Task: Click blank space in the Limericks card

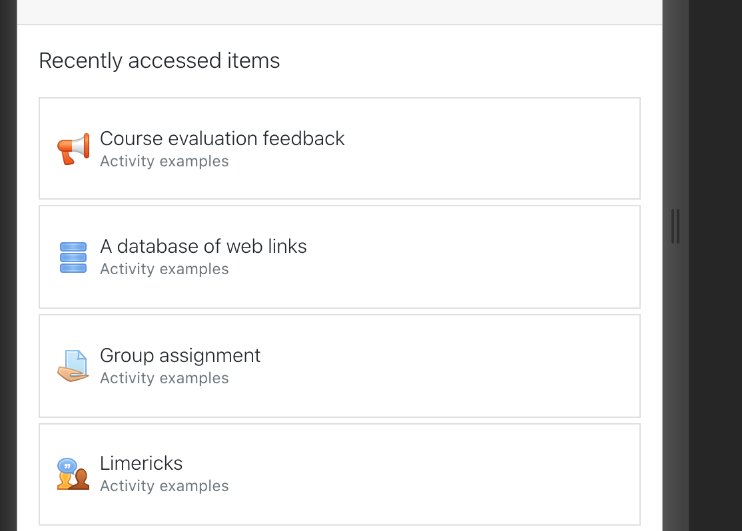Action: click(473, 474)
